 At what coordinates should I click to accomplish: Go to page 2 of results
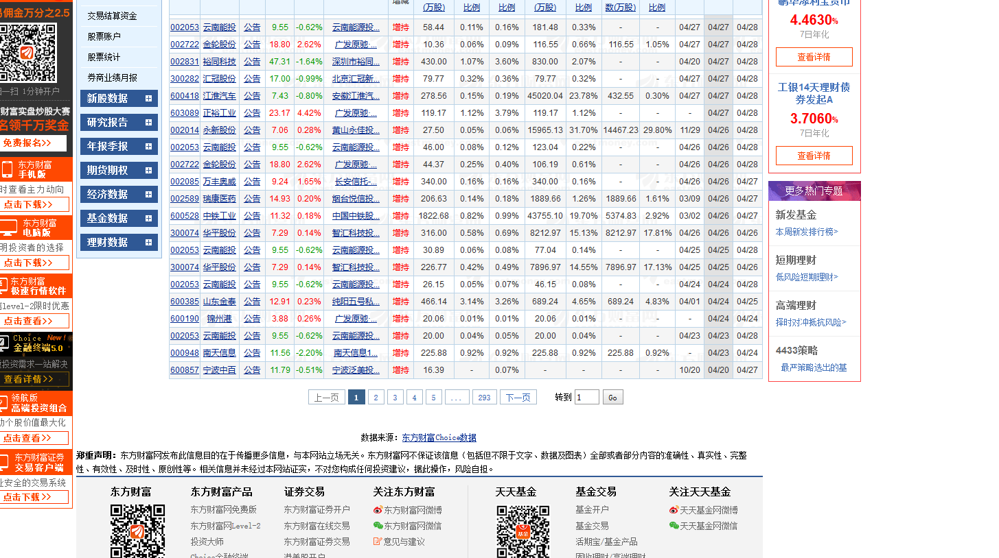[376, 398]
